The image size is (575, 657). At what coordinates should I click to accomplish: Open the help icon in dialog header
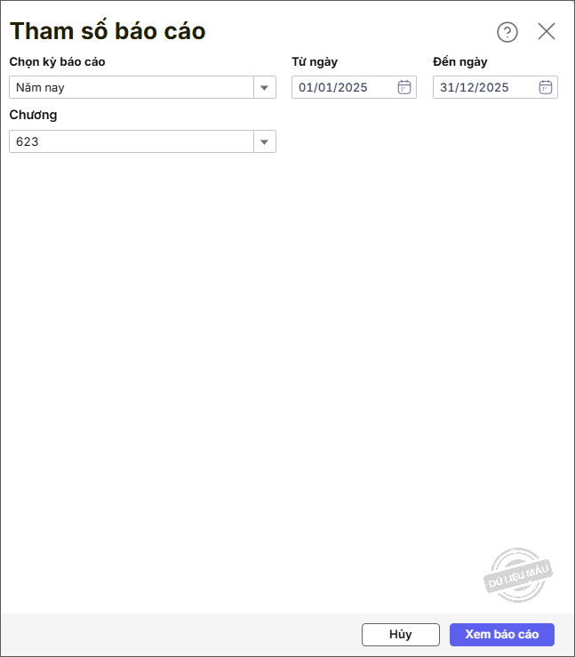coord(507,32)
